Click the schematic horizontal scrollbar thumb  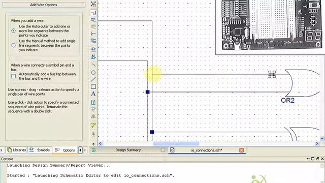[176, 143]
